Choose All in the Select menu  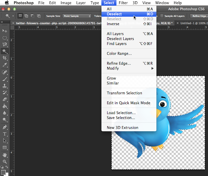click(x=129, y=9)
